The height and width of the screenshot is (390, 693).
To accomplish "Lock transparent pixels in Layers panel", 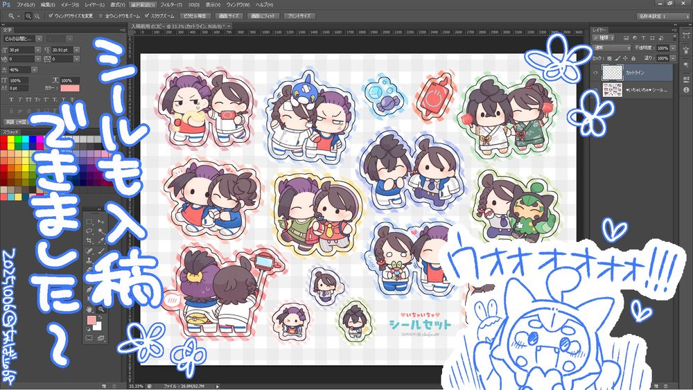I will pyautogui.click(x=609, y=58).
